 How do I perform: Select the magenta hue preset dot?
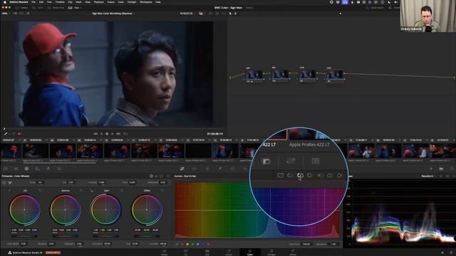tap(208, 244)
